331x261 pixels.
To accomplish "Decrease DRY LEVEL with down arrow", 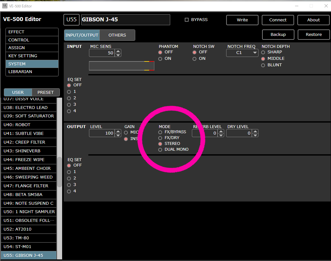I will (x=255, y=135).
